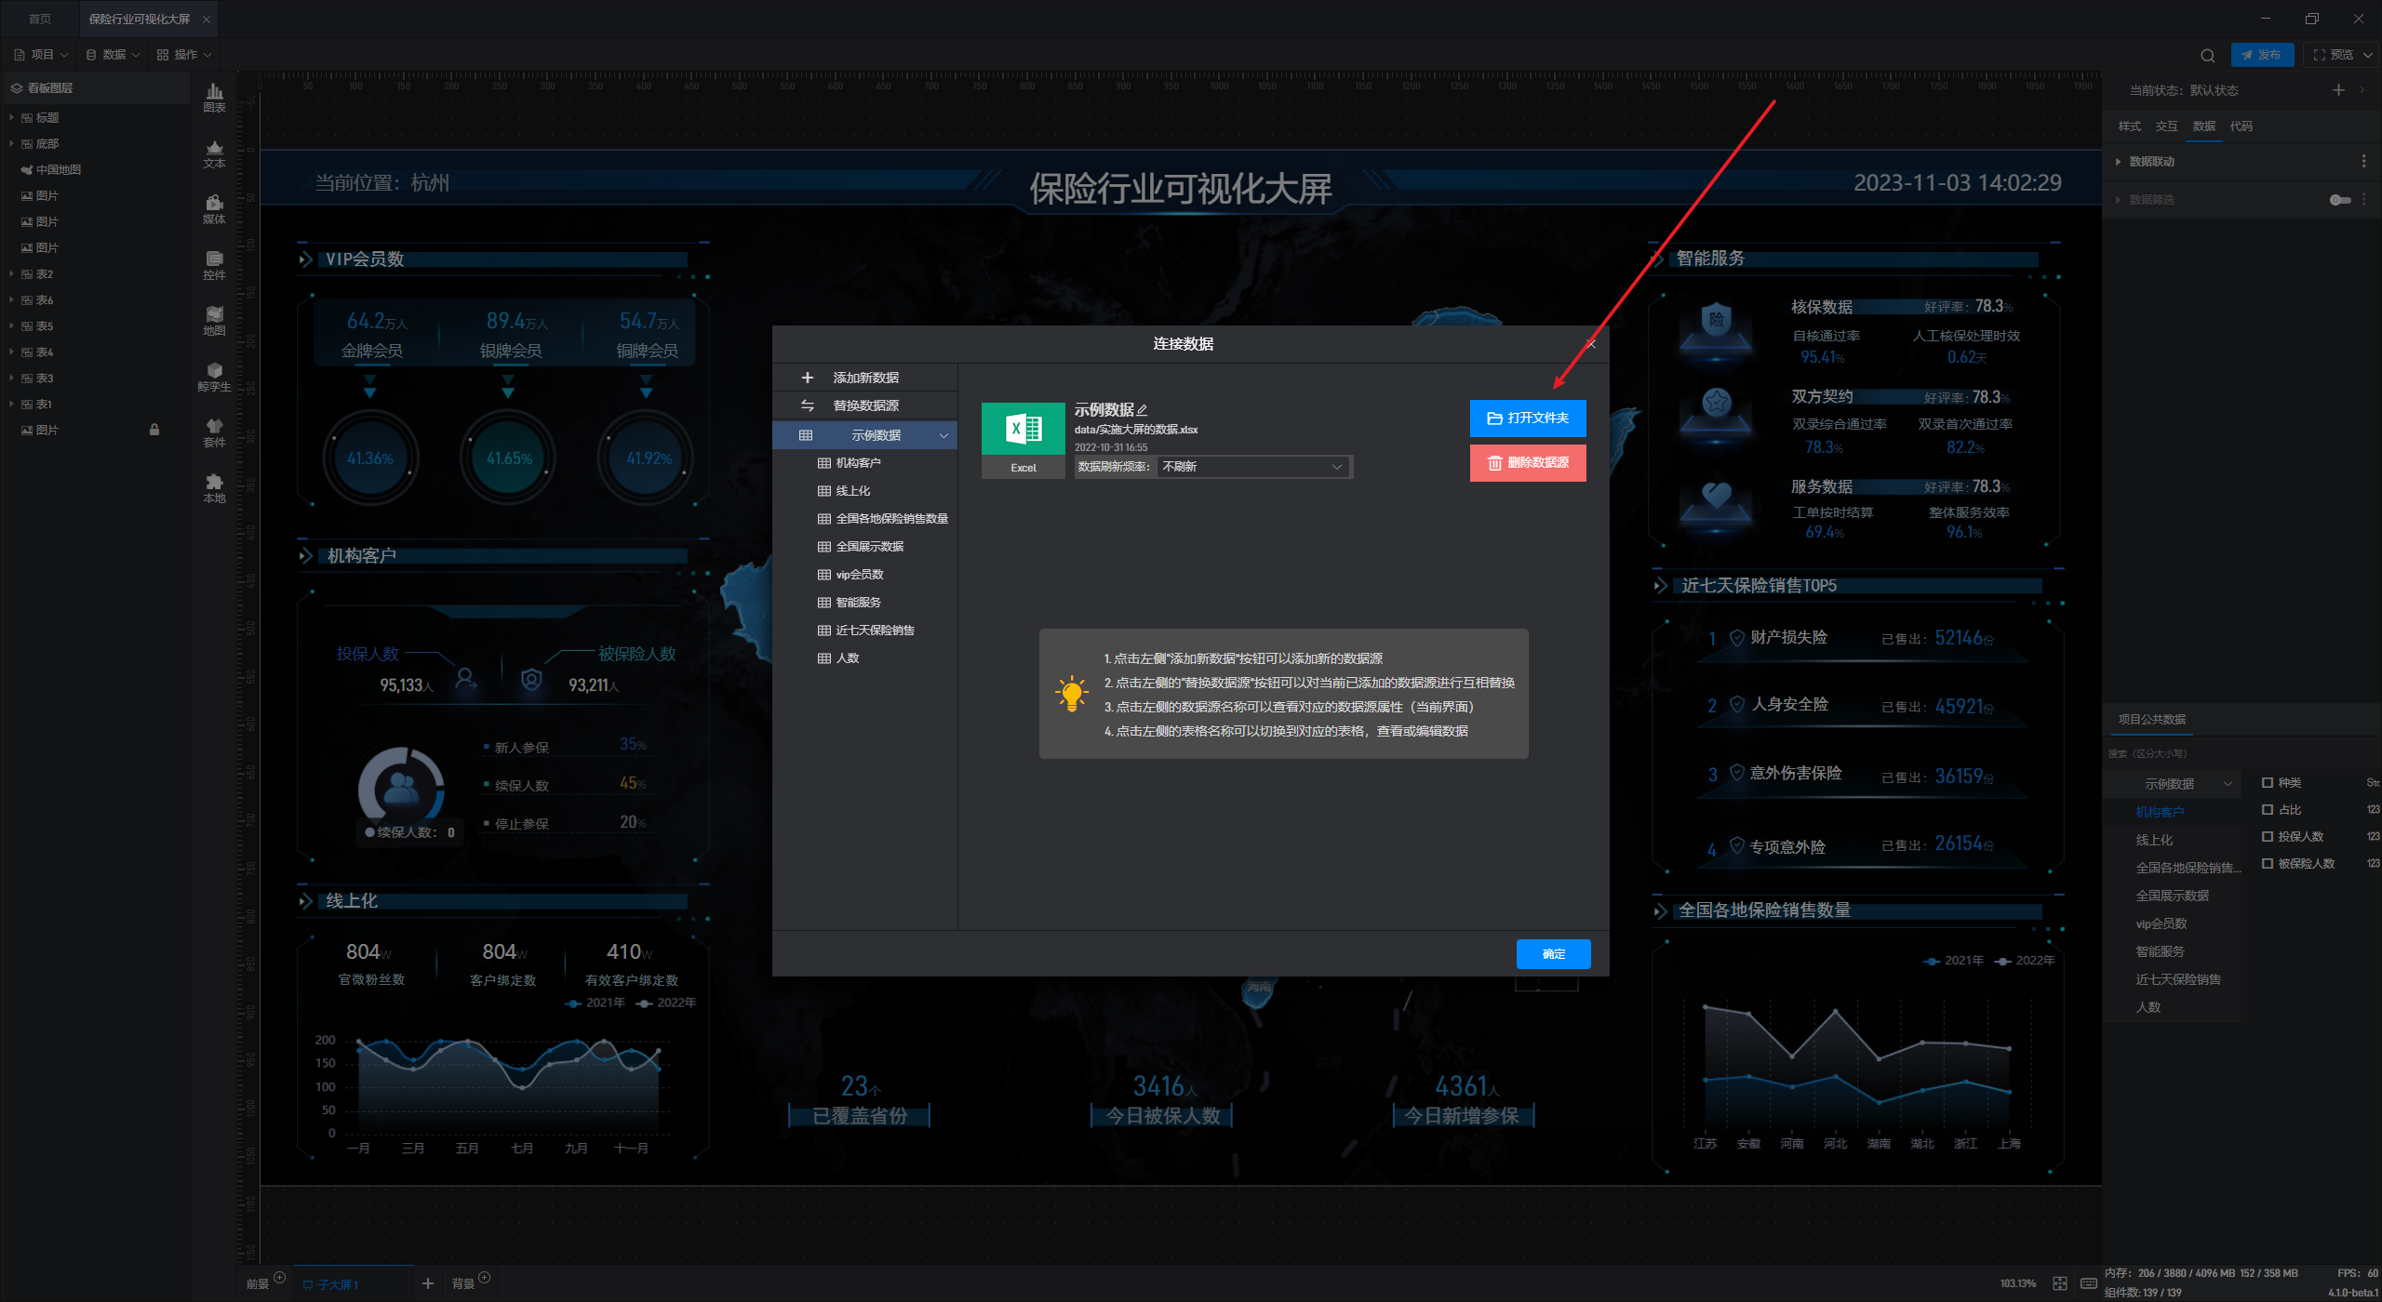This screenshot has width=2382, height=1302.
Task: Select the 机构客户 table in dialog
Action: (857, 463)
